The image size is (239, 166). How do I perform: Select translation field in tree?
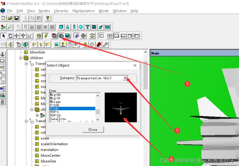49,150
